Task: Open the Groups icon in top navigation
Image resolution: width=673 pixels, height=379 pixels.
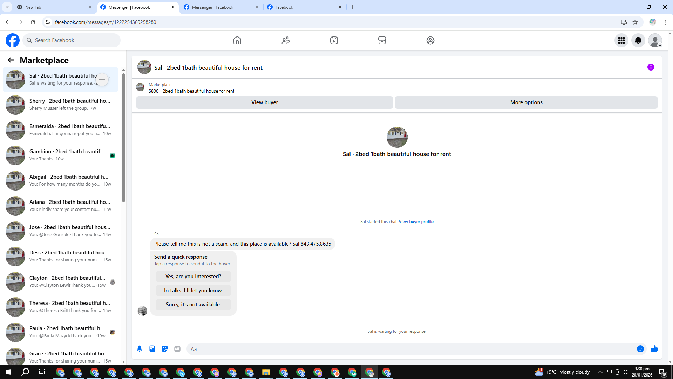Action: point(430,40)
